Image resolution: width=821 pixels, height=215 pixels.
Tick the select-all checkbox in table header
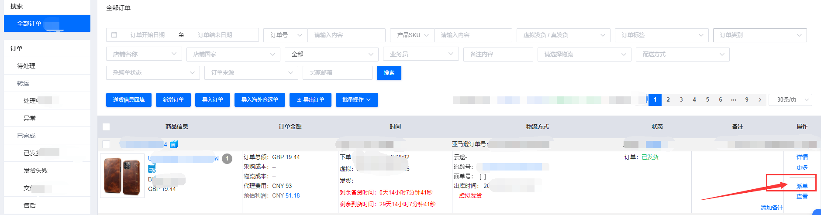(106, 127)
